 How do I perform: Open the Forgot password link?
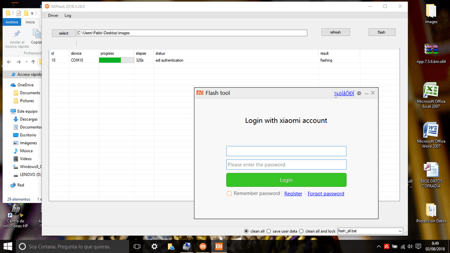point(325,194)
